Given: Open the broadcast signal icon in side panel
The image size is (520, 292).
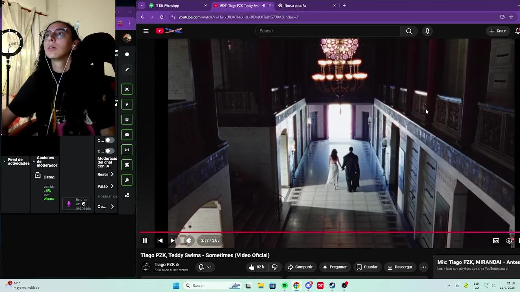Looking at the screenshot, I should point(127,150).
